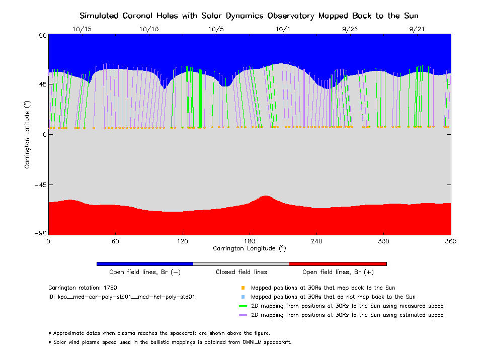Select the red segment of the color bar
The width and height of the screenshot is (483, 362).
click(x=338, y=263)
